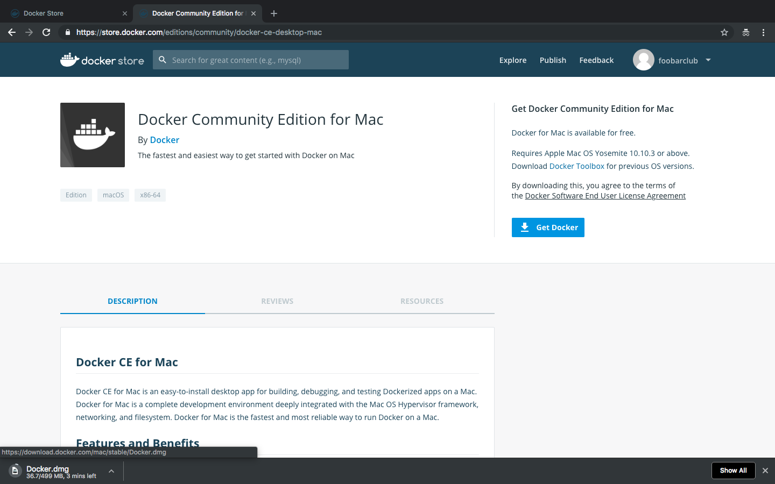Open the Docker publisher link
Viewport: 775px width, 484px height.
(x=165, y=140)
